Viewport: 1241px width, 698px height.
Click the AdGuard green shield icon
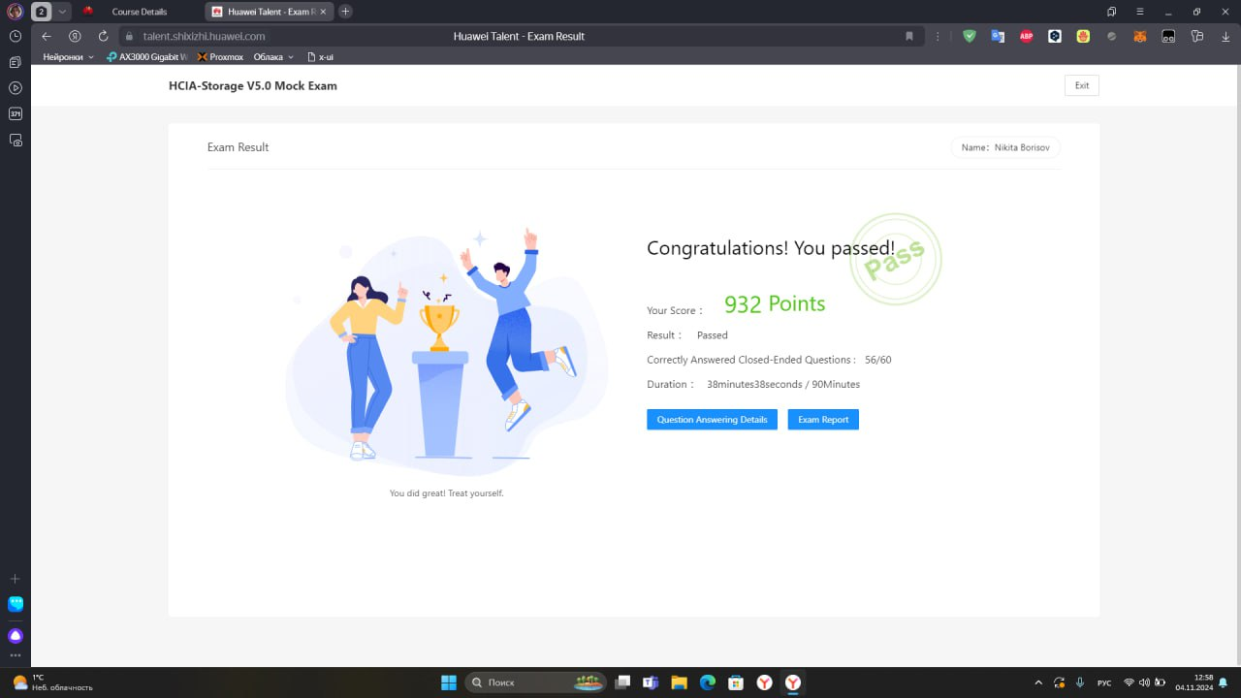(x=969, y=36)
